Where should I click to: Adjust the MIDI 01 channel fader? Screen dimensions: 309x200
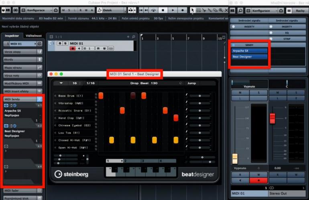point(235,158)
